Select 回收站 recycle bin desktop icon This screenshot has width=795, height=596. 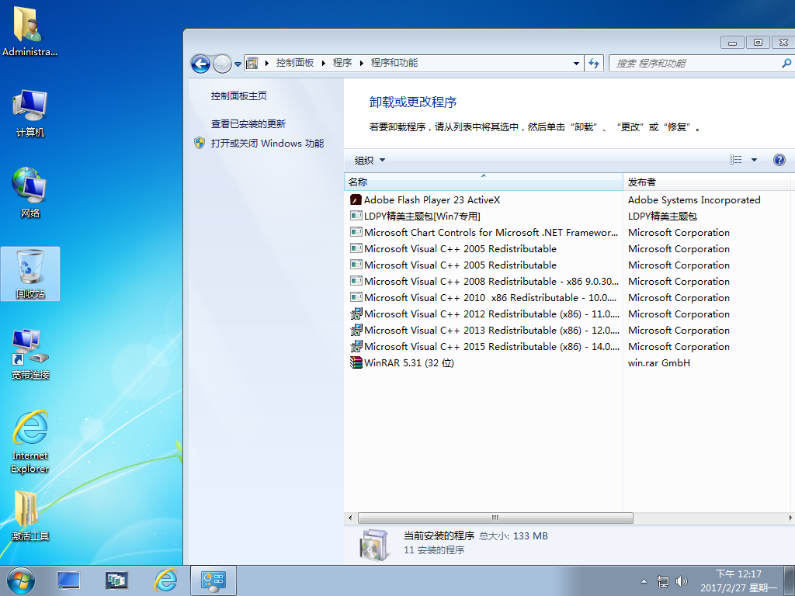30,274
